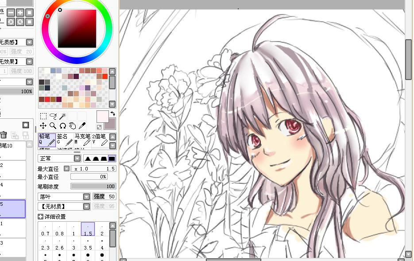Select the lasso selection tool
This screenshot has height=261, width=414.
(x=53, y=116)
